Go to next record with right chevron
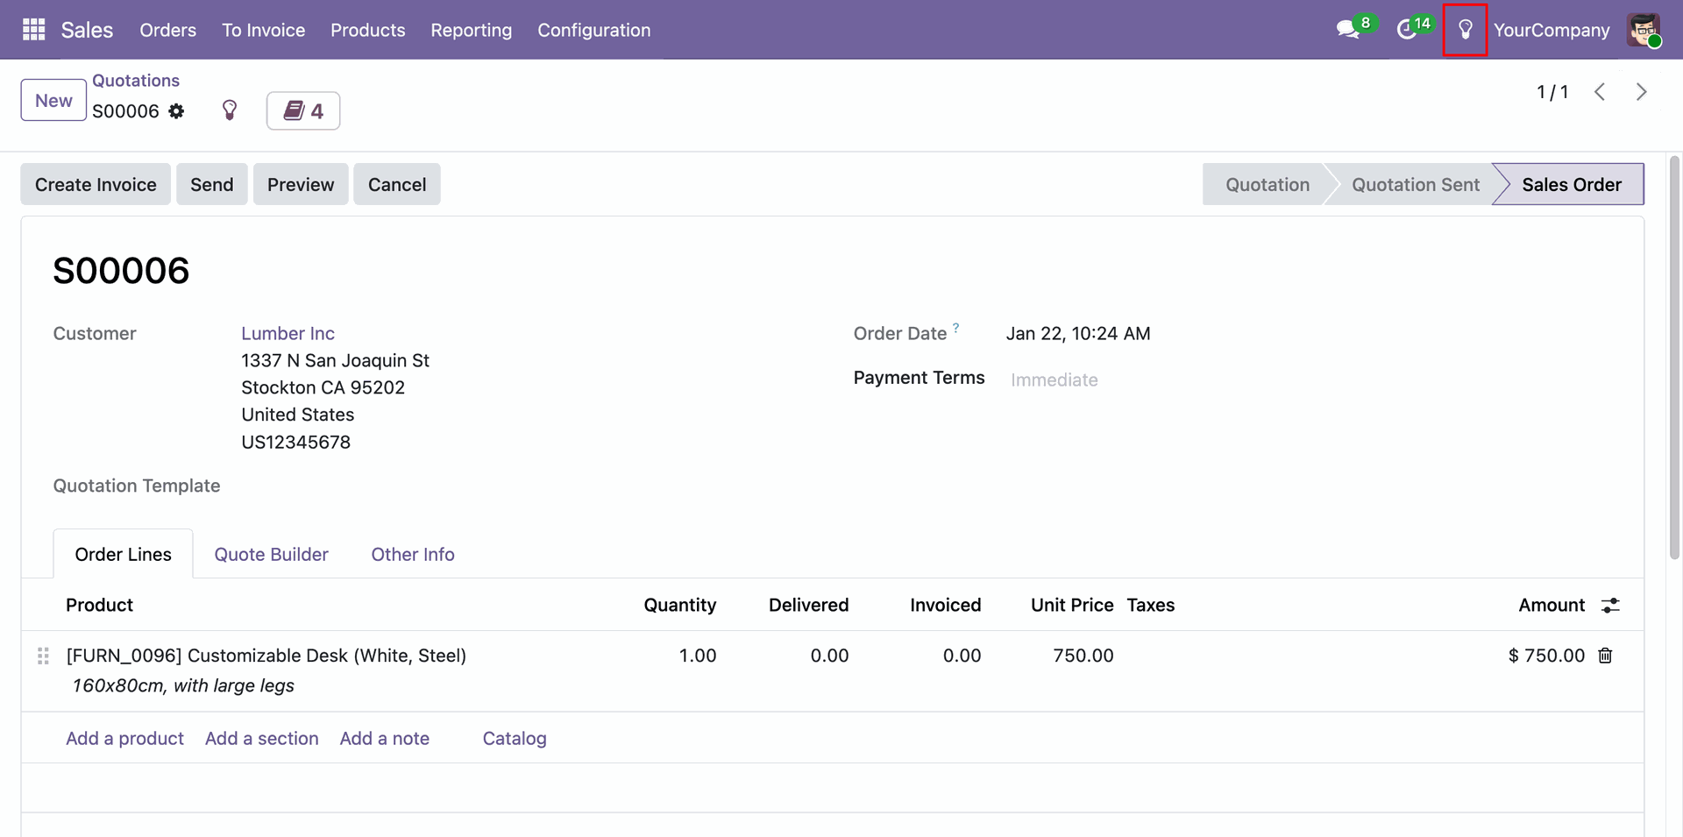This screenshot has width=1683, height=837. tap(1641, 92)
